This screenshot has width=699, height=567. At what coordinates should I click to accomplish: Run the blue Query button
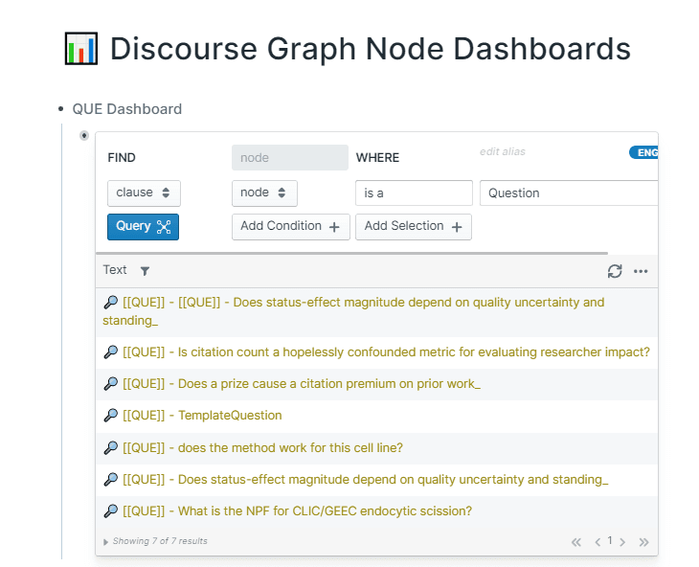click(143, 227)
